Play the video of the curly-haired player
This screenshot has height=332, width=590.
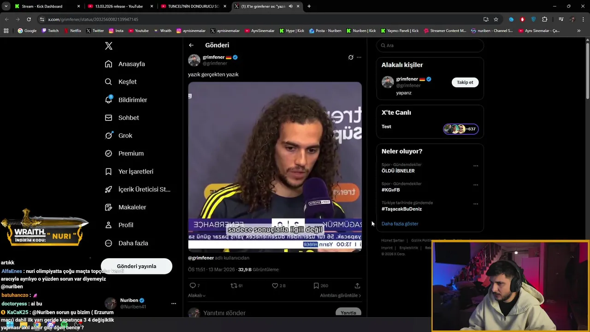point(275,167)
